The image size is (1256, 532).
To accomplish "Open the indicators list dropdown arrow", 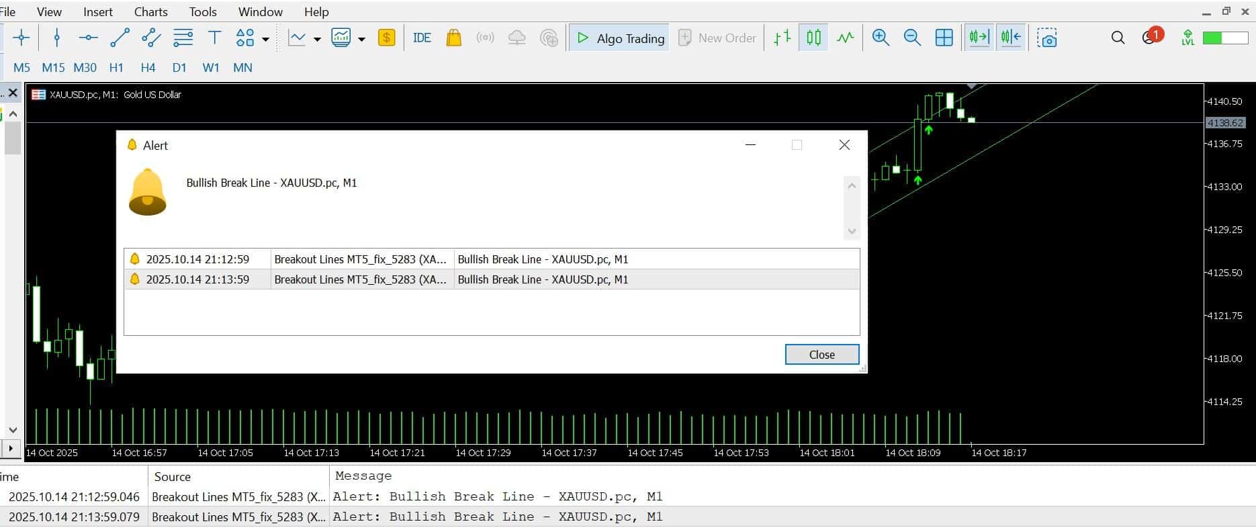I will pos(317,39).
